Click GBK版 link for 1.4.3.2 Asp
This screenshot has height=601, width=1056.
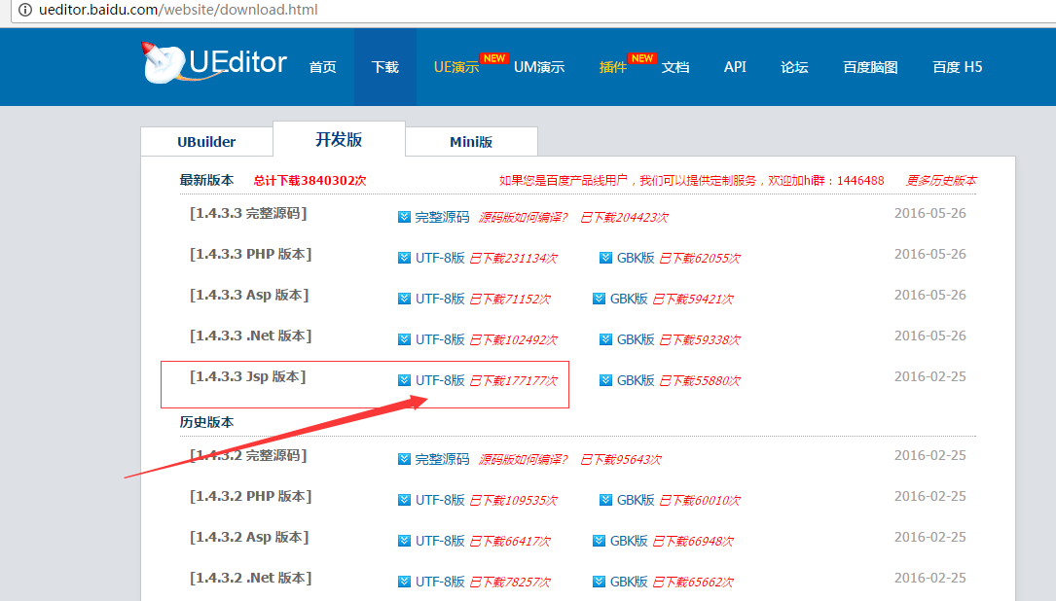(x=629, y=541)
